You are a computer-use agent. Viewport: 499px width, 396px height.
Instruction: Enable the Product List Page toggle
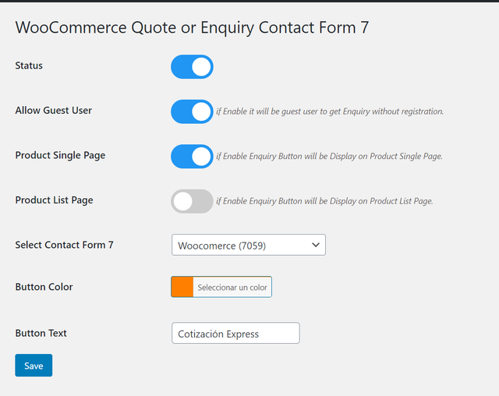(192, 201)
